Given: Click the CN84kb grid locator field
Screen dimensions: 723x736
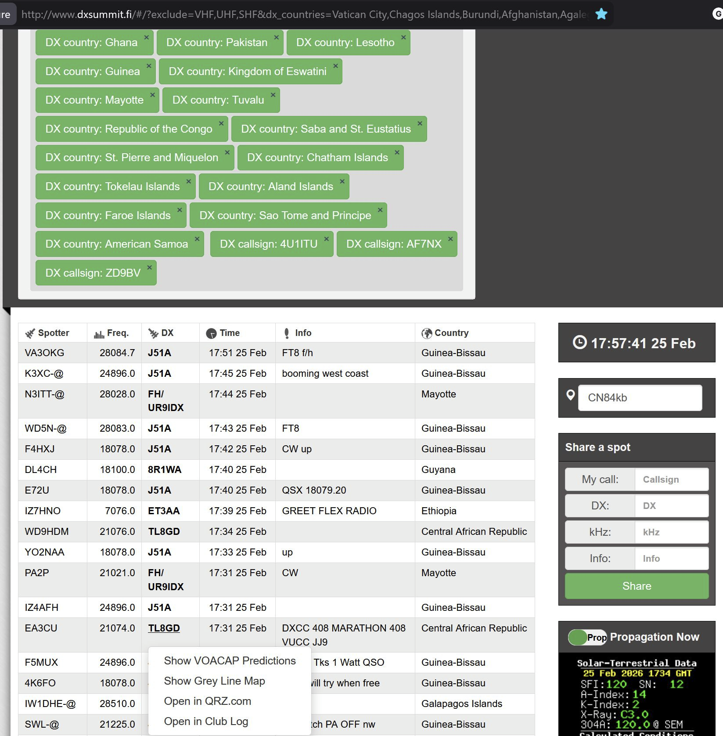Looking at the screenshot, I should [640, 398].
